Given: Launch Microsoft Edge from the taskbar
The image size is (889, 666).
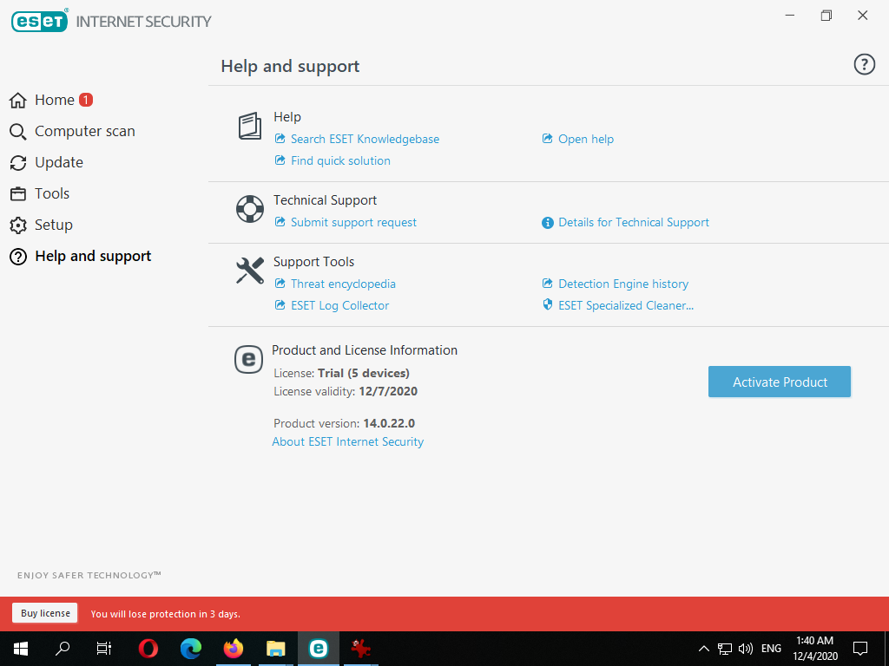Looking at the screenshot, I should pyautogui.click(x=190, y=649).
